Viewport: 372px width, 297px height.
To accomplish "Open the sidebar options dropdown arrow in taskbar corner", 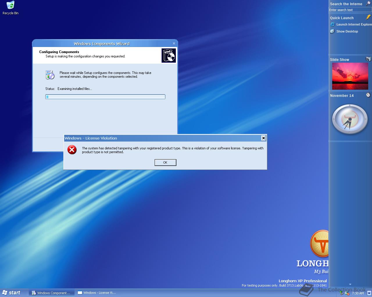I will (x=369, y=293).
